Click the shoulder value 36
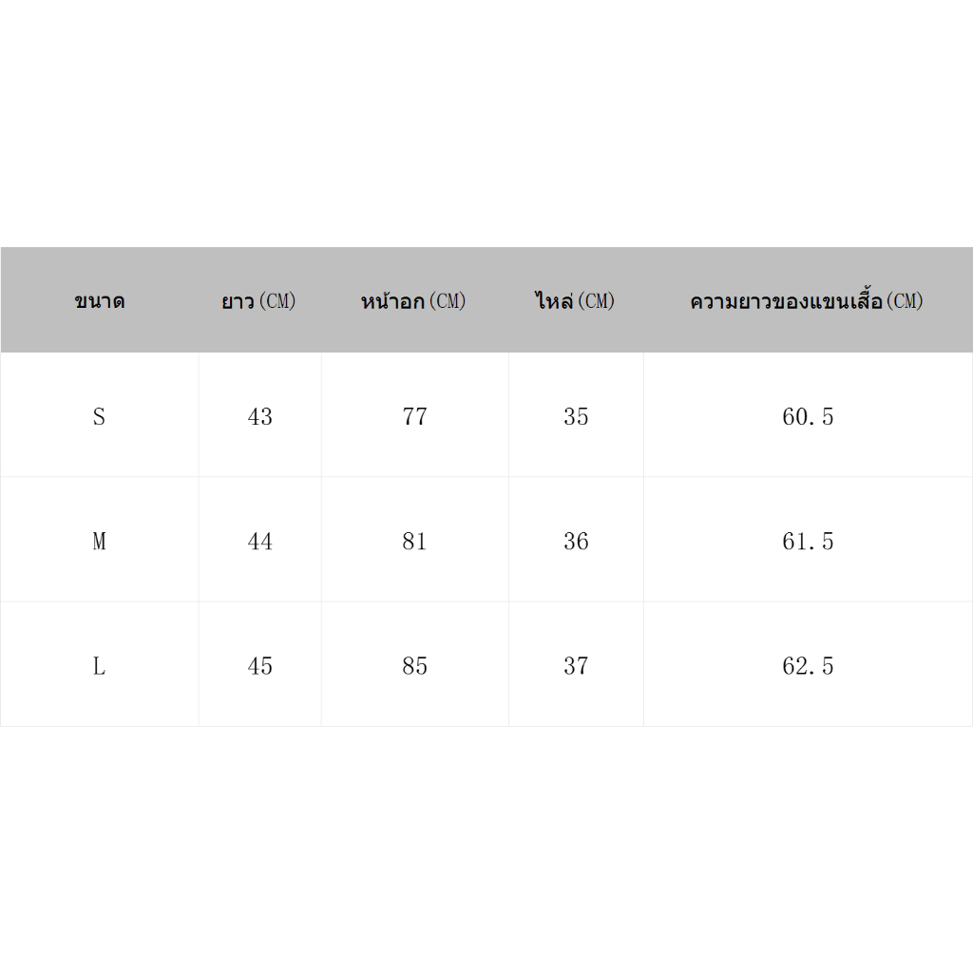This screenshot has height=973, width=973. point(576,541)
